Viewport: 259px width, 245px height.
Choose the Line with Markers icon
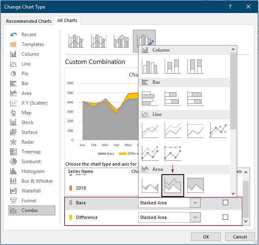coord(218,130)
